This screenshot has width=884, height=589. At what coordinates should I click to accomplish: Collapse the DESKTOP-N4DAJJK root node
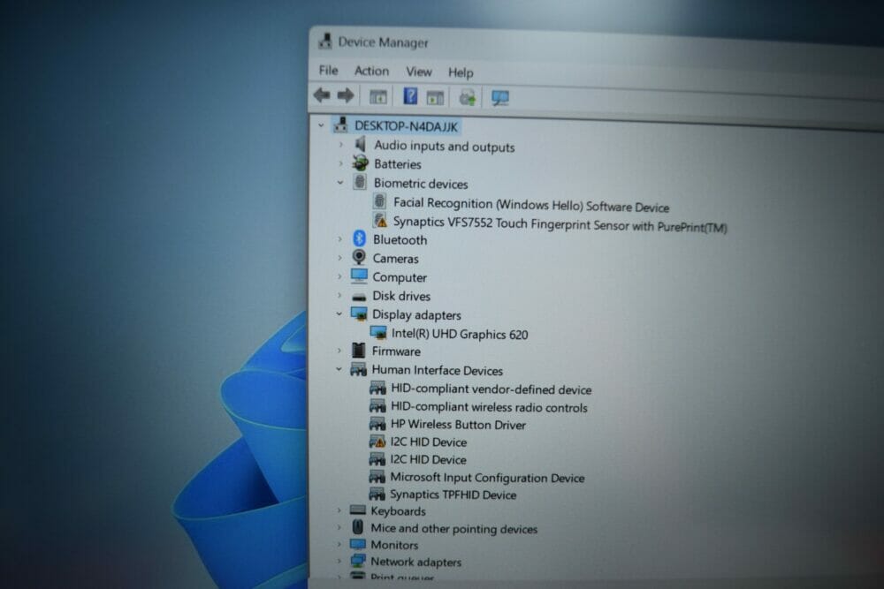coord(322,125)
